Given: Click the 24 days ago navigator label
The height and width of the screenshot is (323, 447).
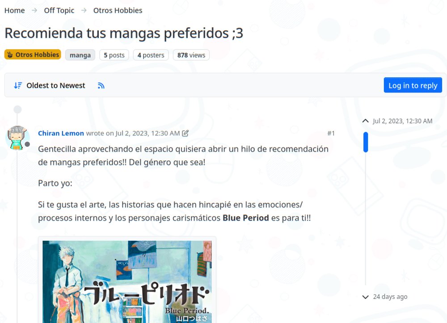Looking at the screenshot, I should pos(390,297).
